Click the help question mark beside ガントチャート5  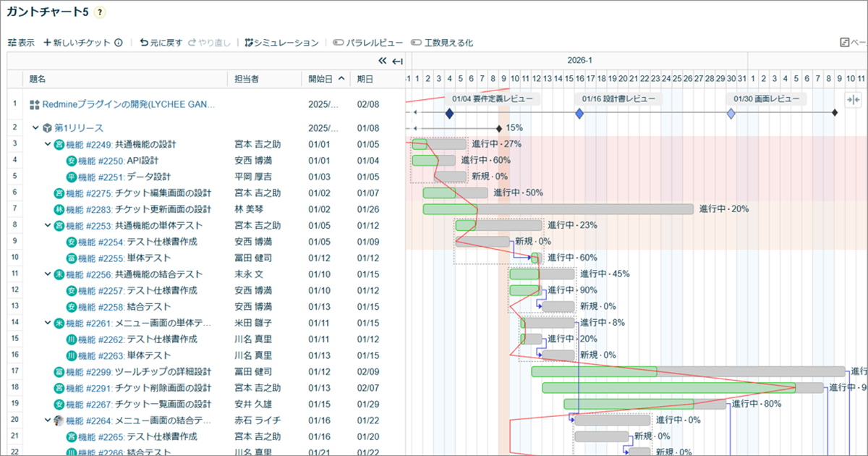[100, 12]
